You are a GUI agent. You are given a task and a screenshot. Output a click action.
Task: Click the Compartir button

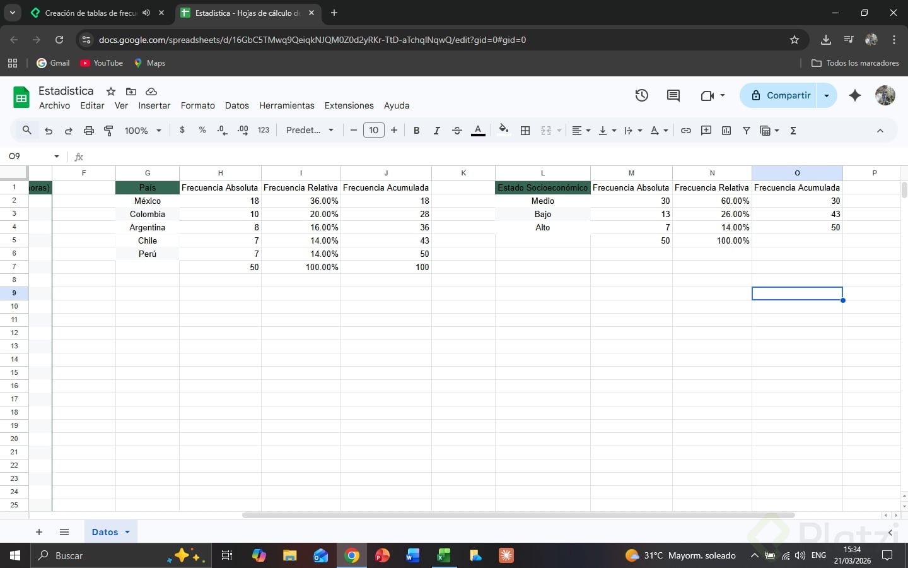click(779, 95)
